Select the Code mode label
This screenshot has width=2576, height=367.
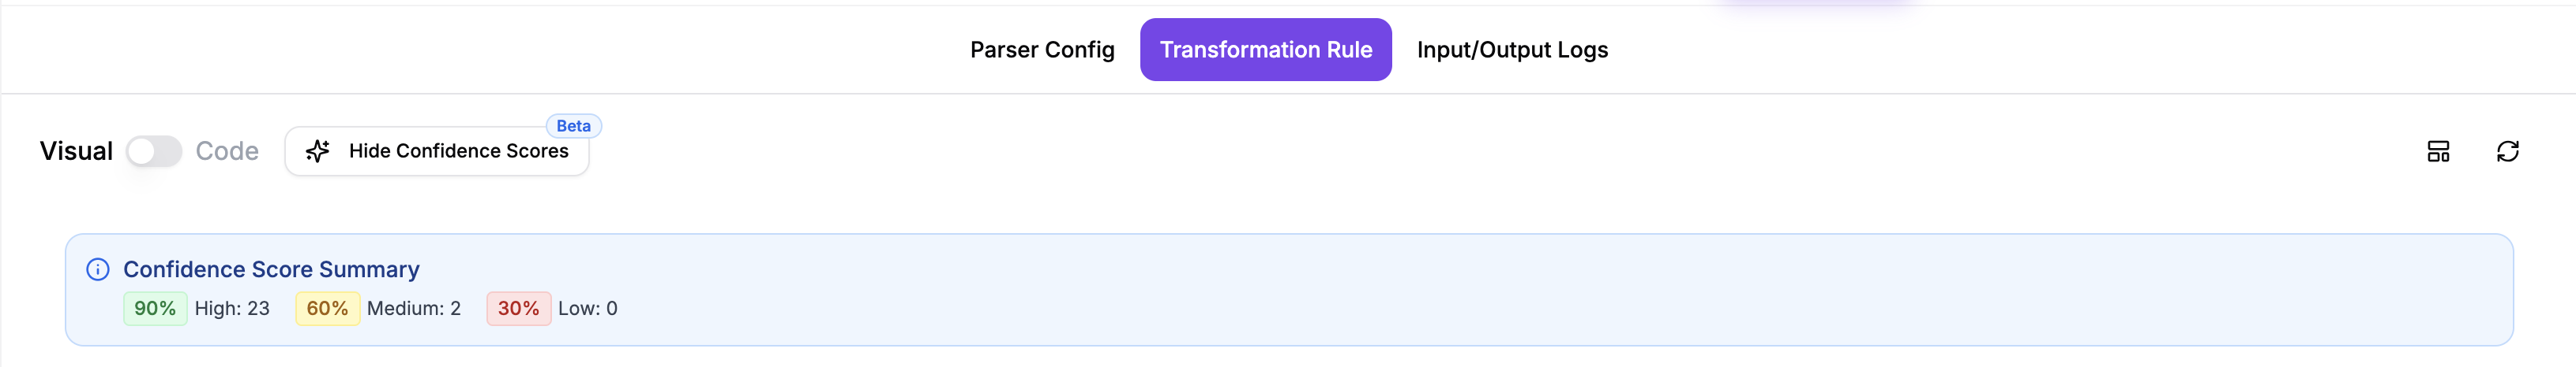pos(227,151)
